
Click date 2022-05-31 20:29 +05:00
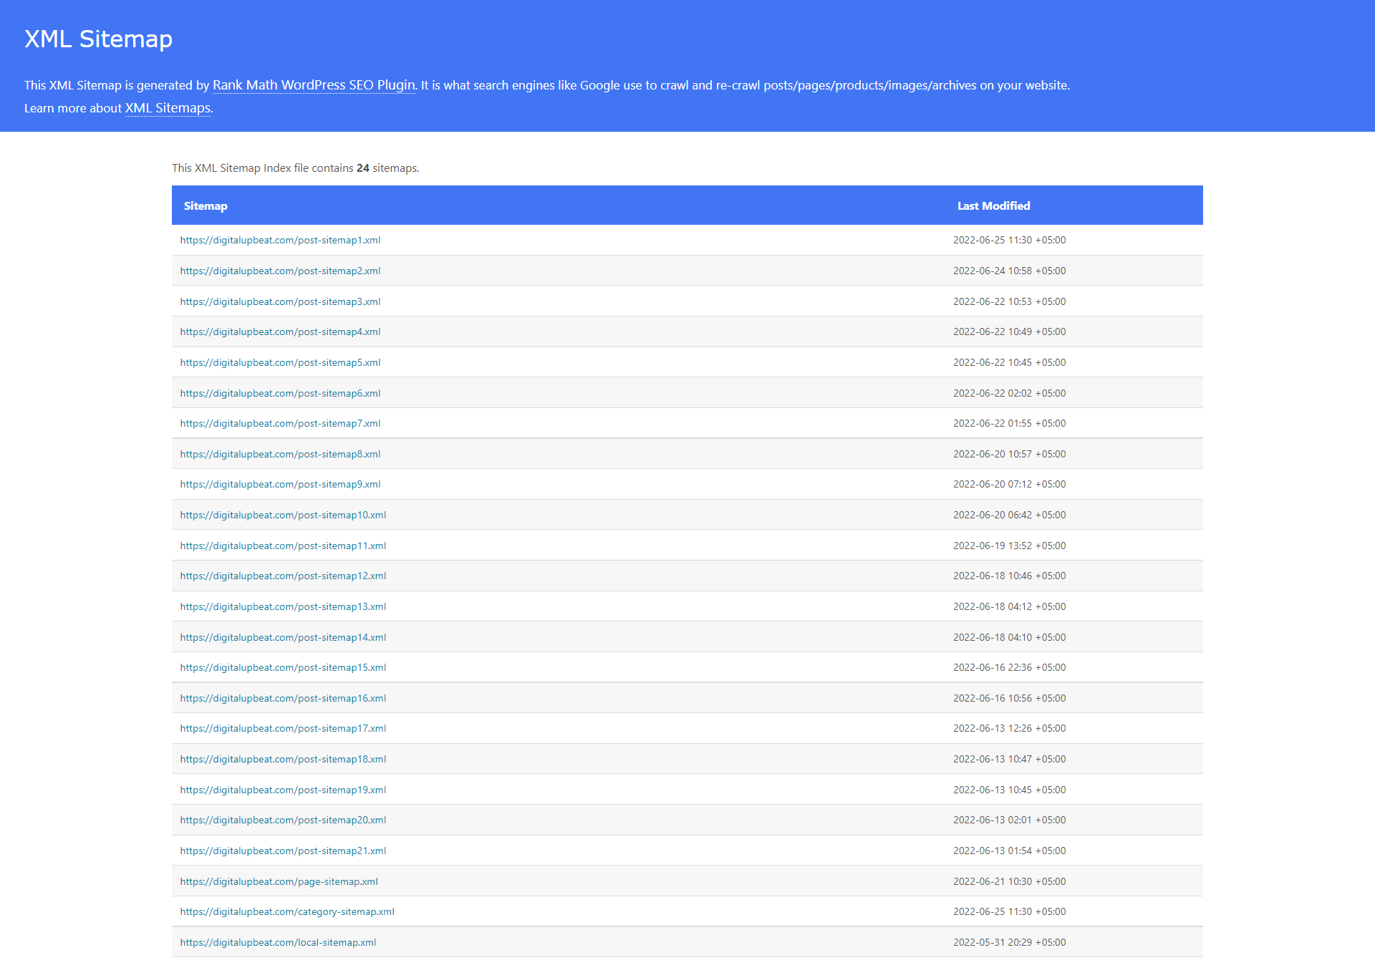pyautogui.click(x=1009, y=942)
